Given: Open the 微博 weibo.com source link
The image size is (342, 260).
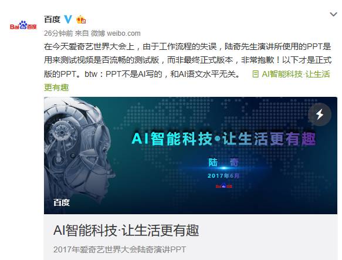Looking at the screenshot, I should click(116, 33).
